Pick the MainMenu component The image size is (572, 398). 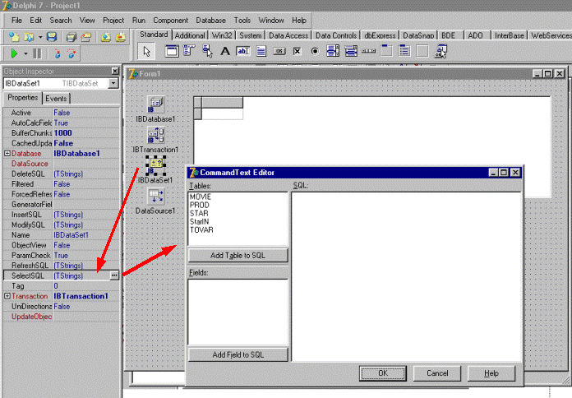(189, 51)
